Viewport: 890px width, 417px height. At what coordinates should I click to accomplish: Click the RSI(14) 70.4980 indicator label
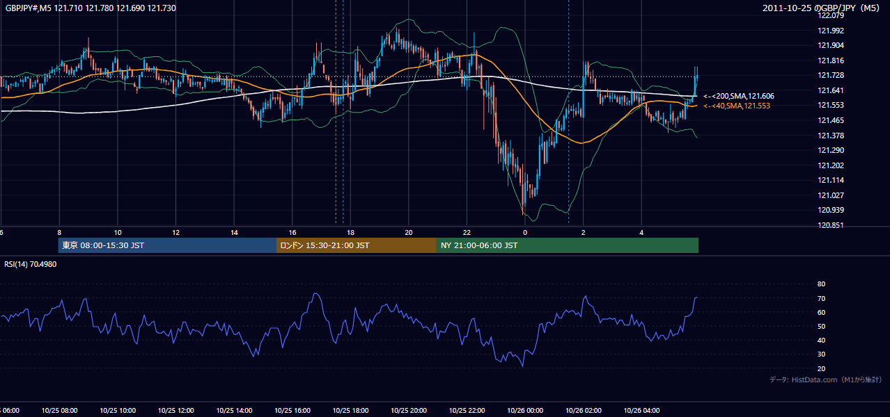tap(31, 264)
